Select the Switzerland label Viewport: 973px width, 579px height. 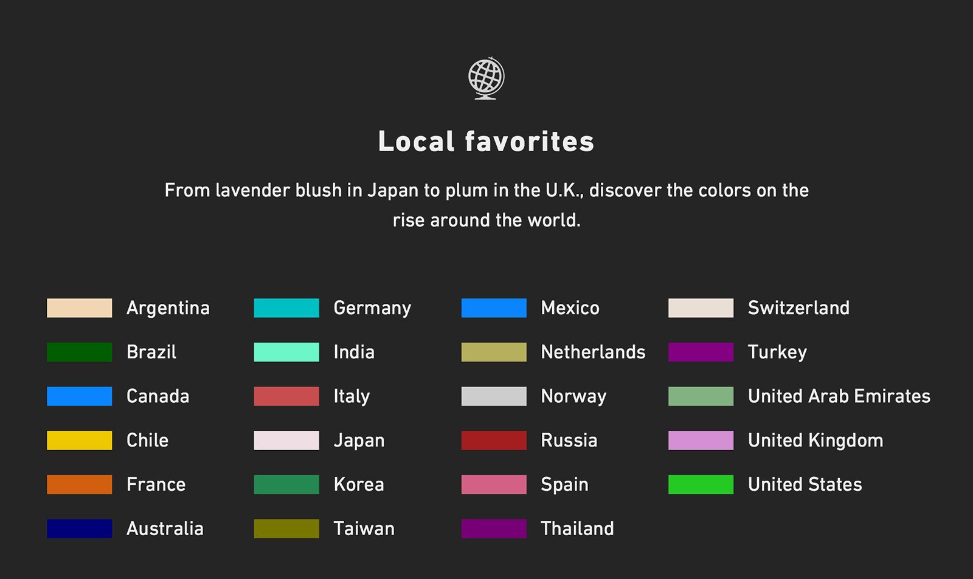coord(798,308)
